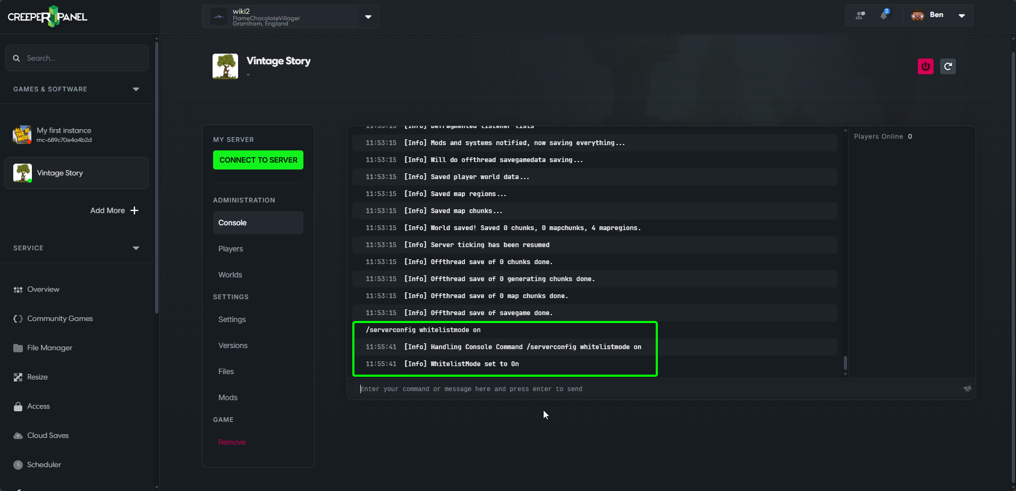Click the sidebar vertical scrollbar
The width and height of the screenshot is (1016, 491).
click(x=156, y=178)
